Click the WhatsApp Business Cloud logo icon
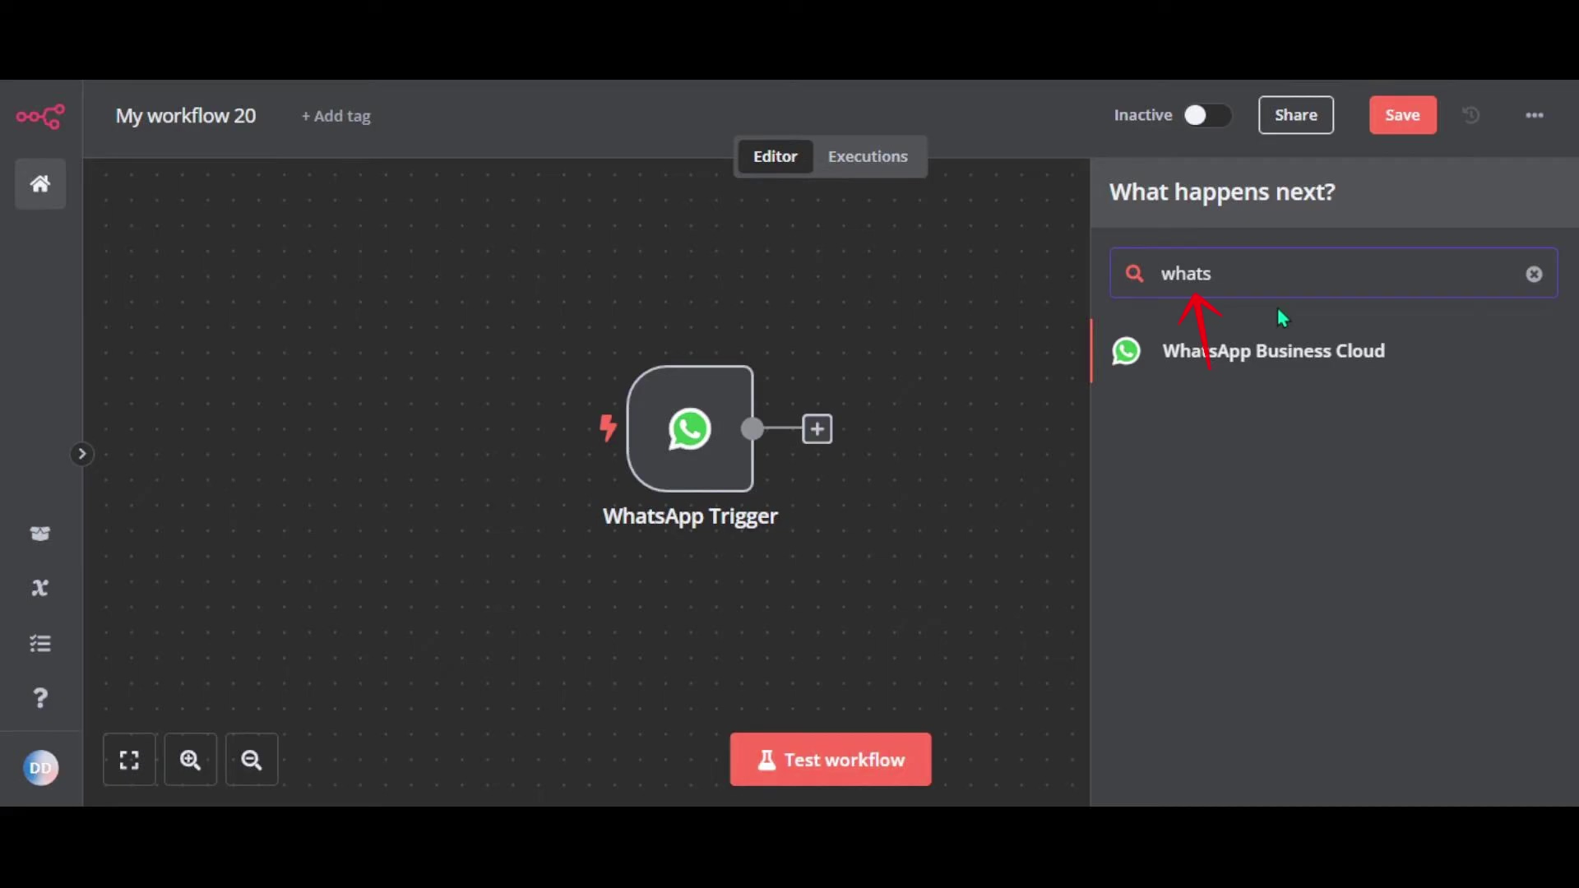The image size is (1579, 888). (x=1127, y=351)
